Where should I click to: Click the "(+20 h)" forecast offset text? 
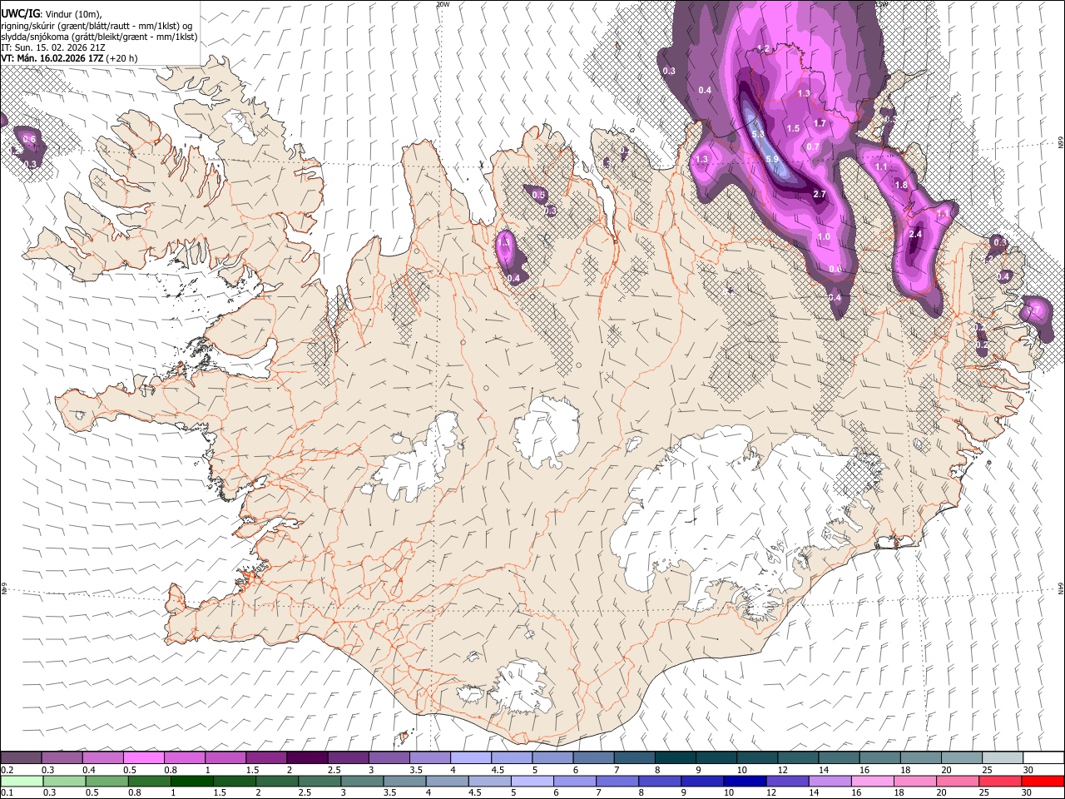121,58
